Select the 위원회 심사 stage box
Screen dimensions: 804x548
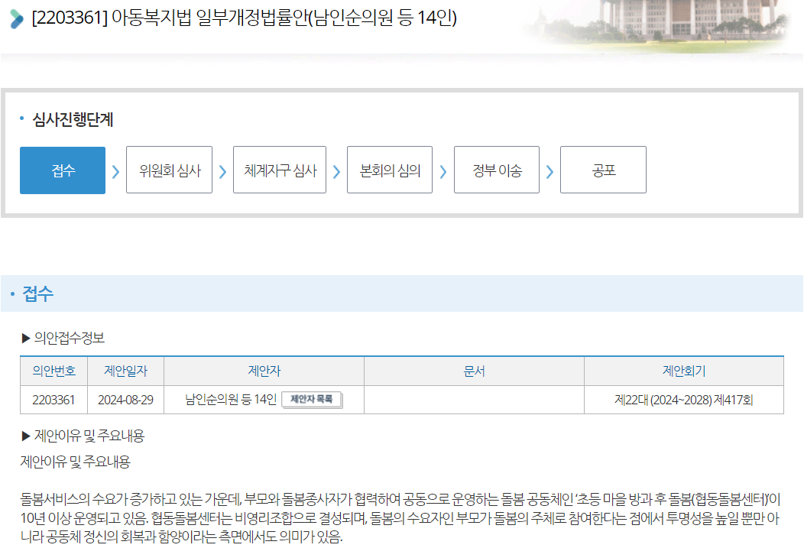tap(169, 170)
